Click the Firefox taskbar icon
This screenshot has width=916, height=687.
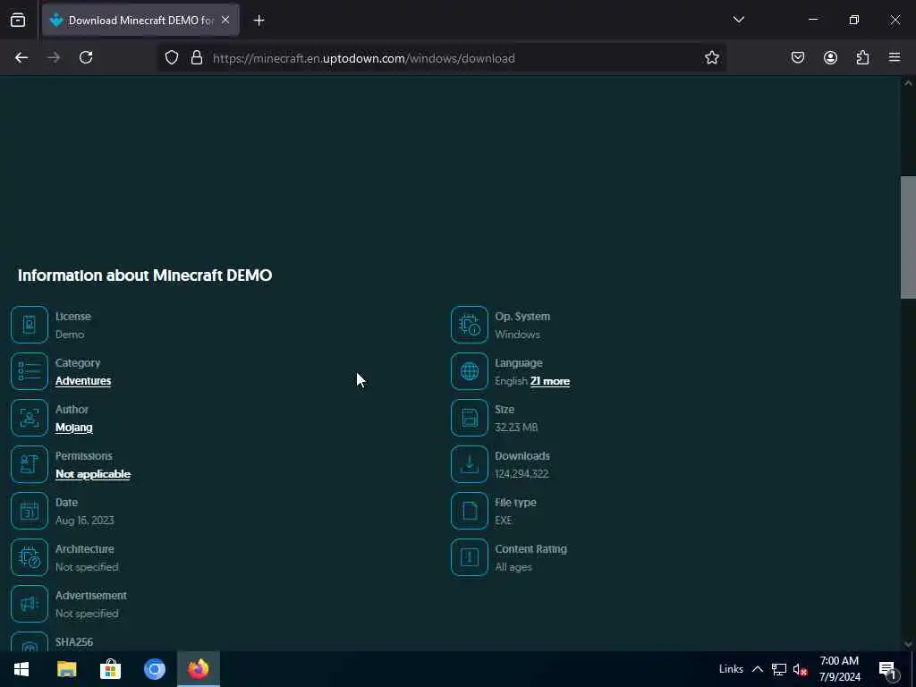(x=199, y=669)
